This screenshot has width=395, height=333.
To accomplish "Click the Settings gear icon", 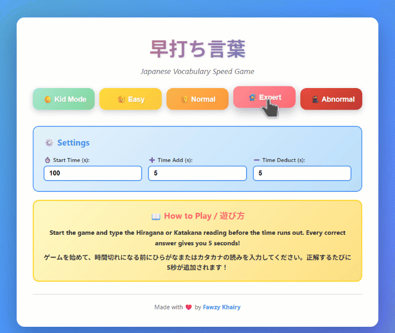I will (x=49, y=143).
